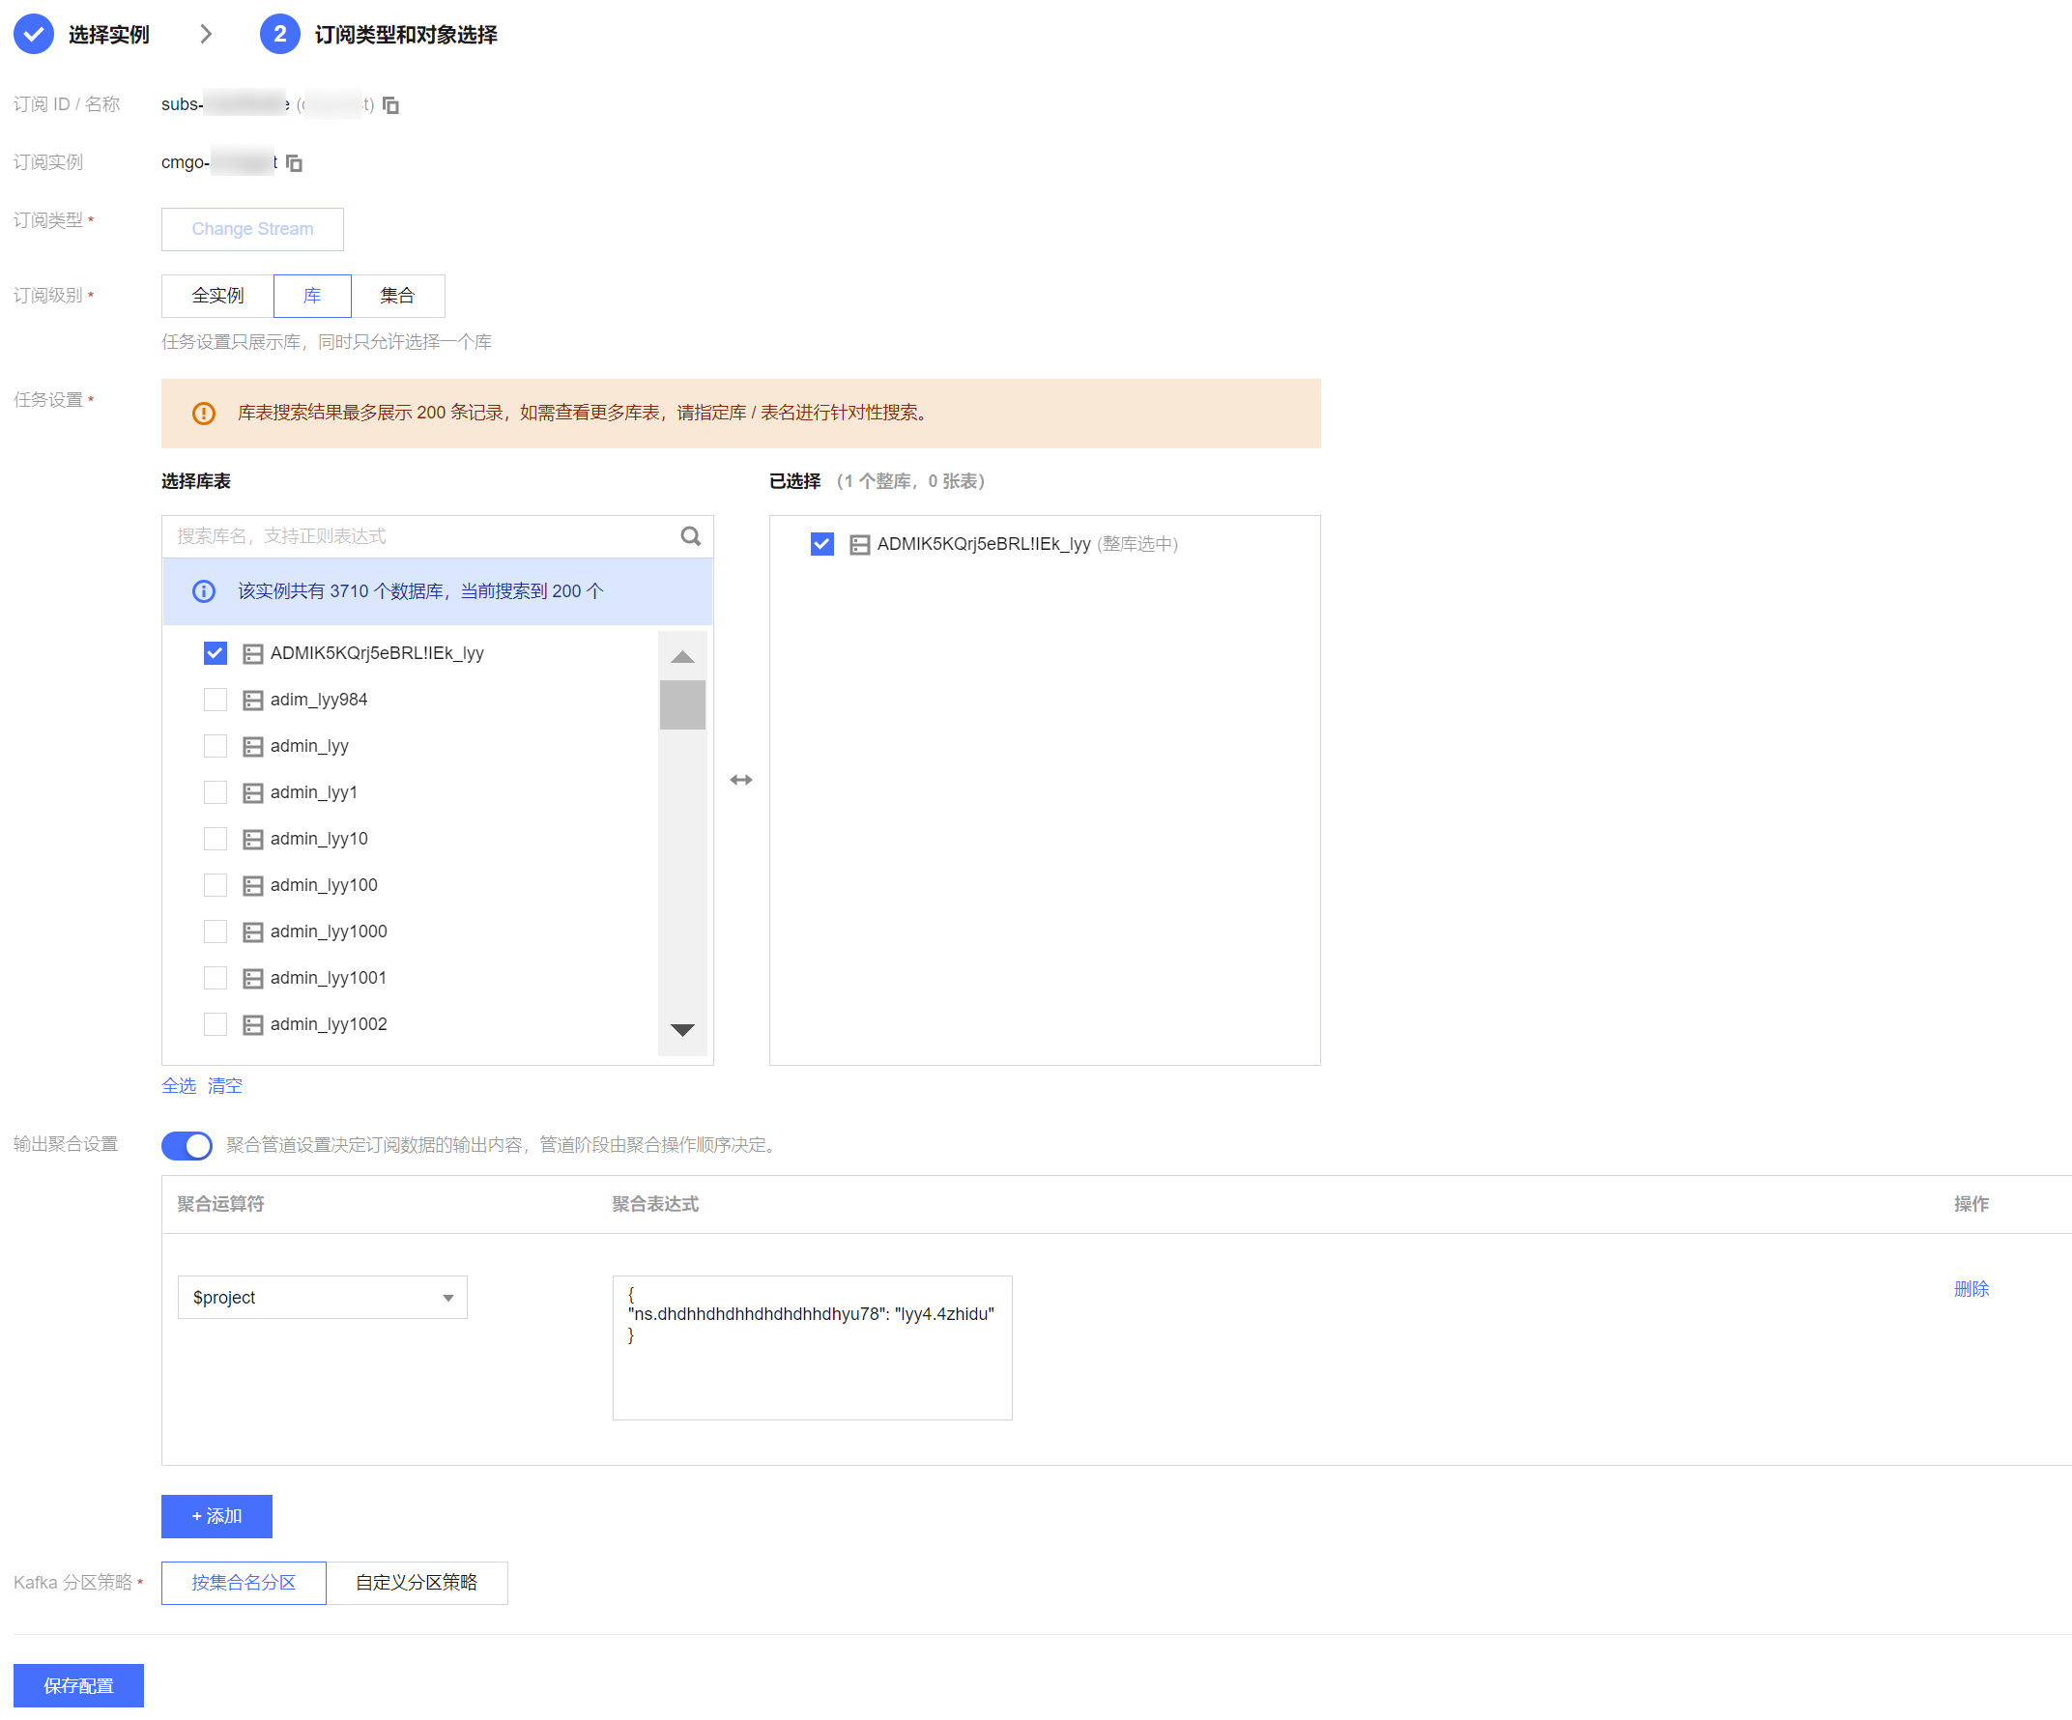Viewport: 2072px width, 1720px height.
Task: Copy the cmgo instance ID
Action: click(x=294, y=163)
